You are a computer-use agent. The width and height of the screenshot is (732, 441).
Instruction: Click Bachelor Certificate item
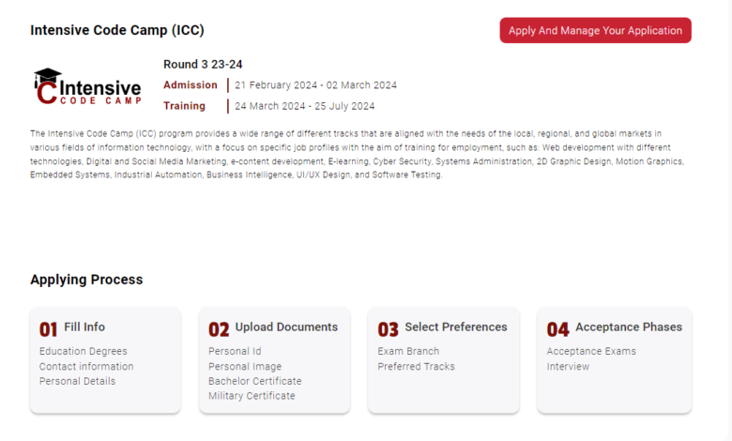tap(255, 381)
